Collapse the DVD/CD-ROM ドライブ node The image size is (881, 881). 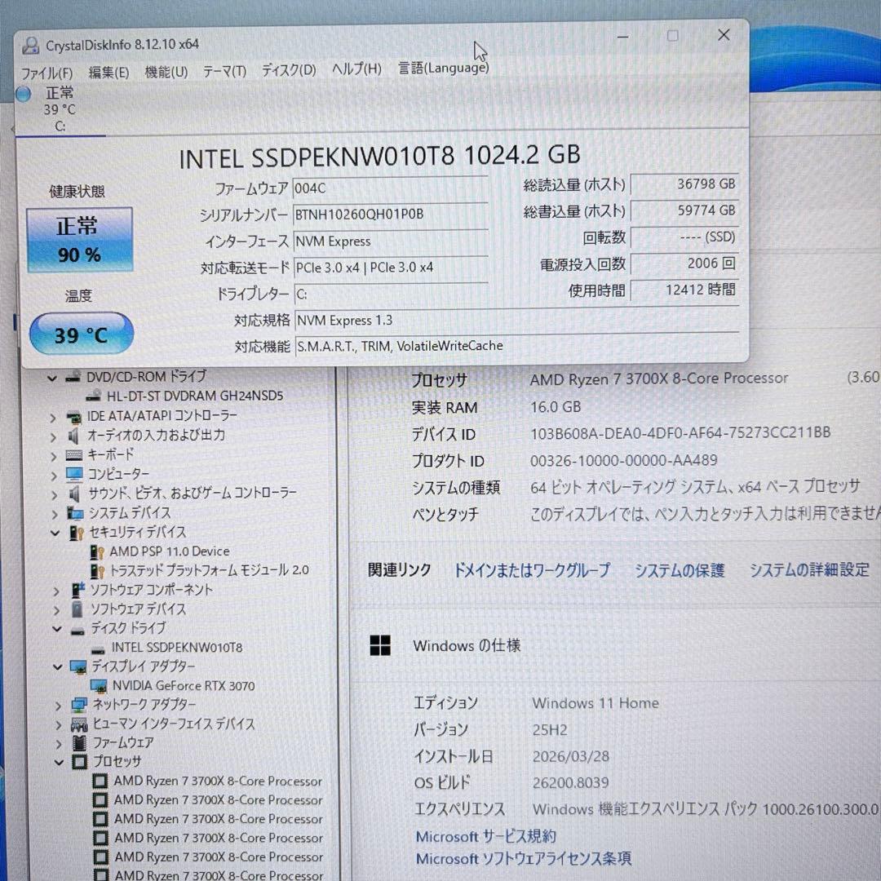(52, 379)
